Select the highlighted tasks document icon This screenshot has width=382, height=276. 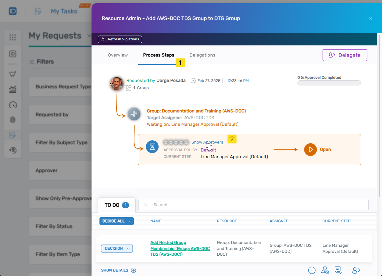(13, 135)
